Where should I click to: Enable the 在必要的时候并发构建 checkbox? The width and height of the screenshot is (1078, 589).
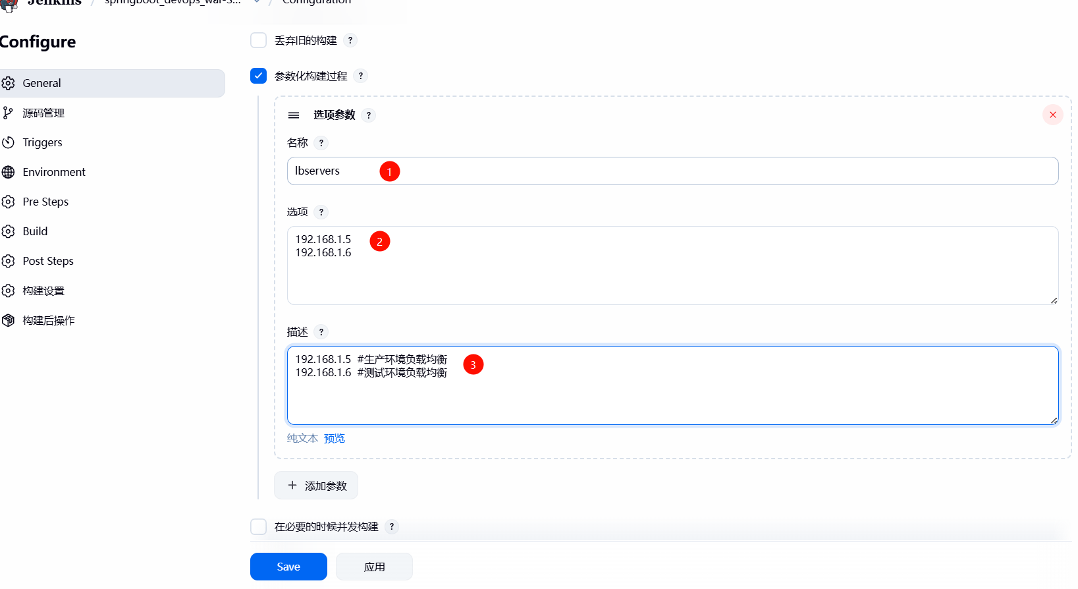258,526
